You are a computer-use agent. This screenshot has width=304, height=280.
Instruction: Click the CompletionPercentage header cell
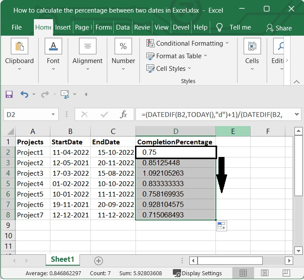point(175,142)
